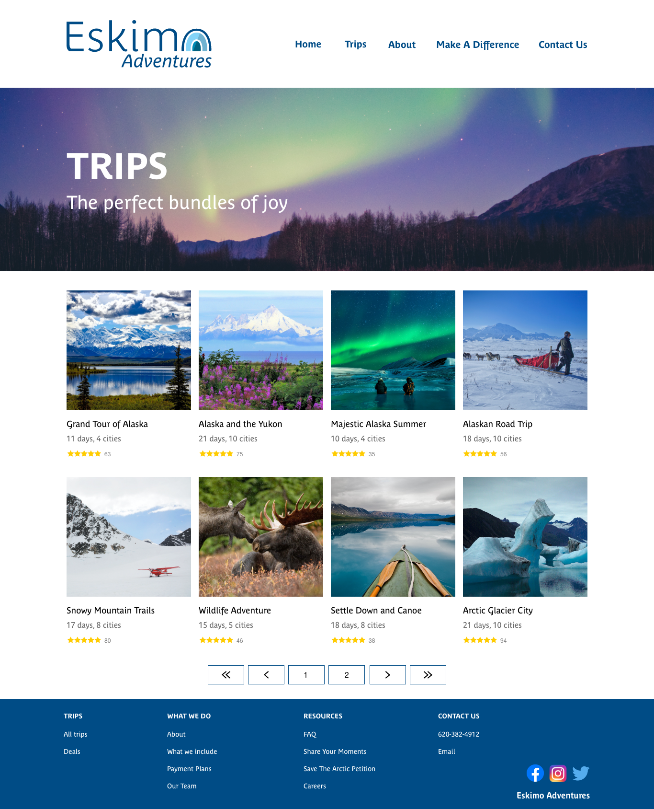This screenshot has width=654, height=809.
Task: Open the Settle Down and Canoe photo
Action: (x=393, y=537)
